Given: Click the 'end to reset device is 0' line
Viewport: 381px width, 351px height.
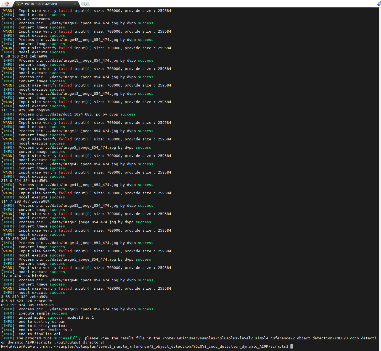Looking at the screenshot, I should (x=36, y=330).
